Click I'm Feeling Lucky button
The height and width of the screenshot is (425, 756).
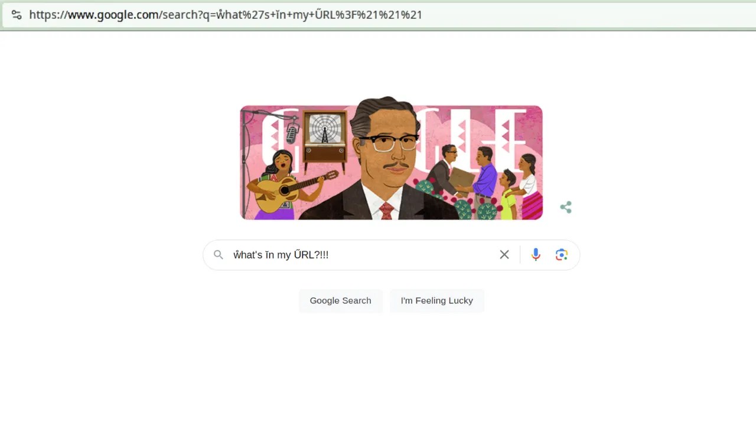pos(437,300)
